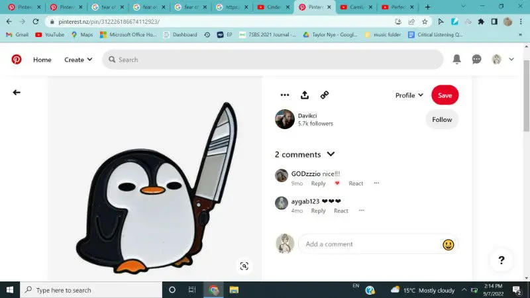Show hidden system tray icons
The width and height of the screenshot is (530, 298).
(464, 290)
